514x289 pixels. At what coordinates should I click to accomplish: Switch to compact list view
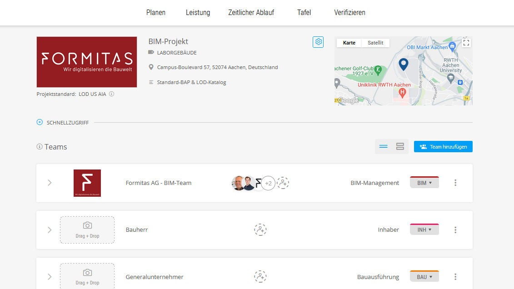[383, 147]
